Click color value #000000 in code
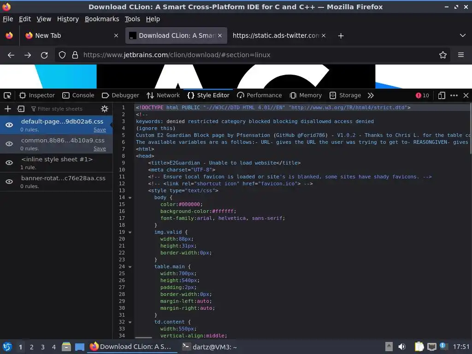The width and height of the screenshot is (472, 354). (189, 204)
